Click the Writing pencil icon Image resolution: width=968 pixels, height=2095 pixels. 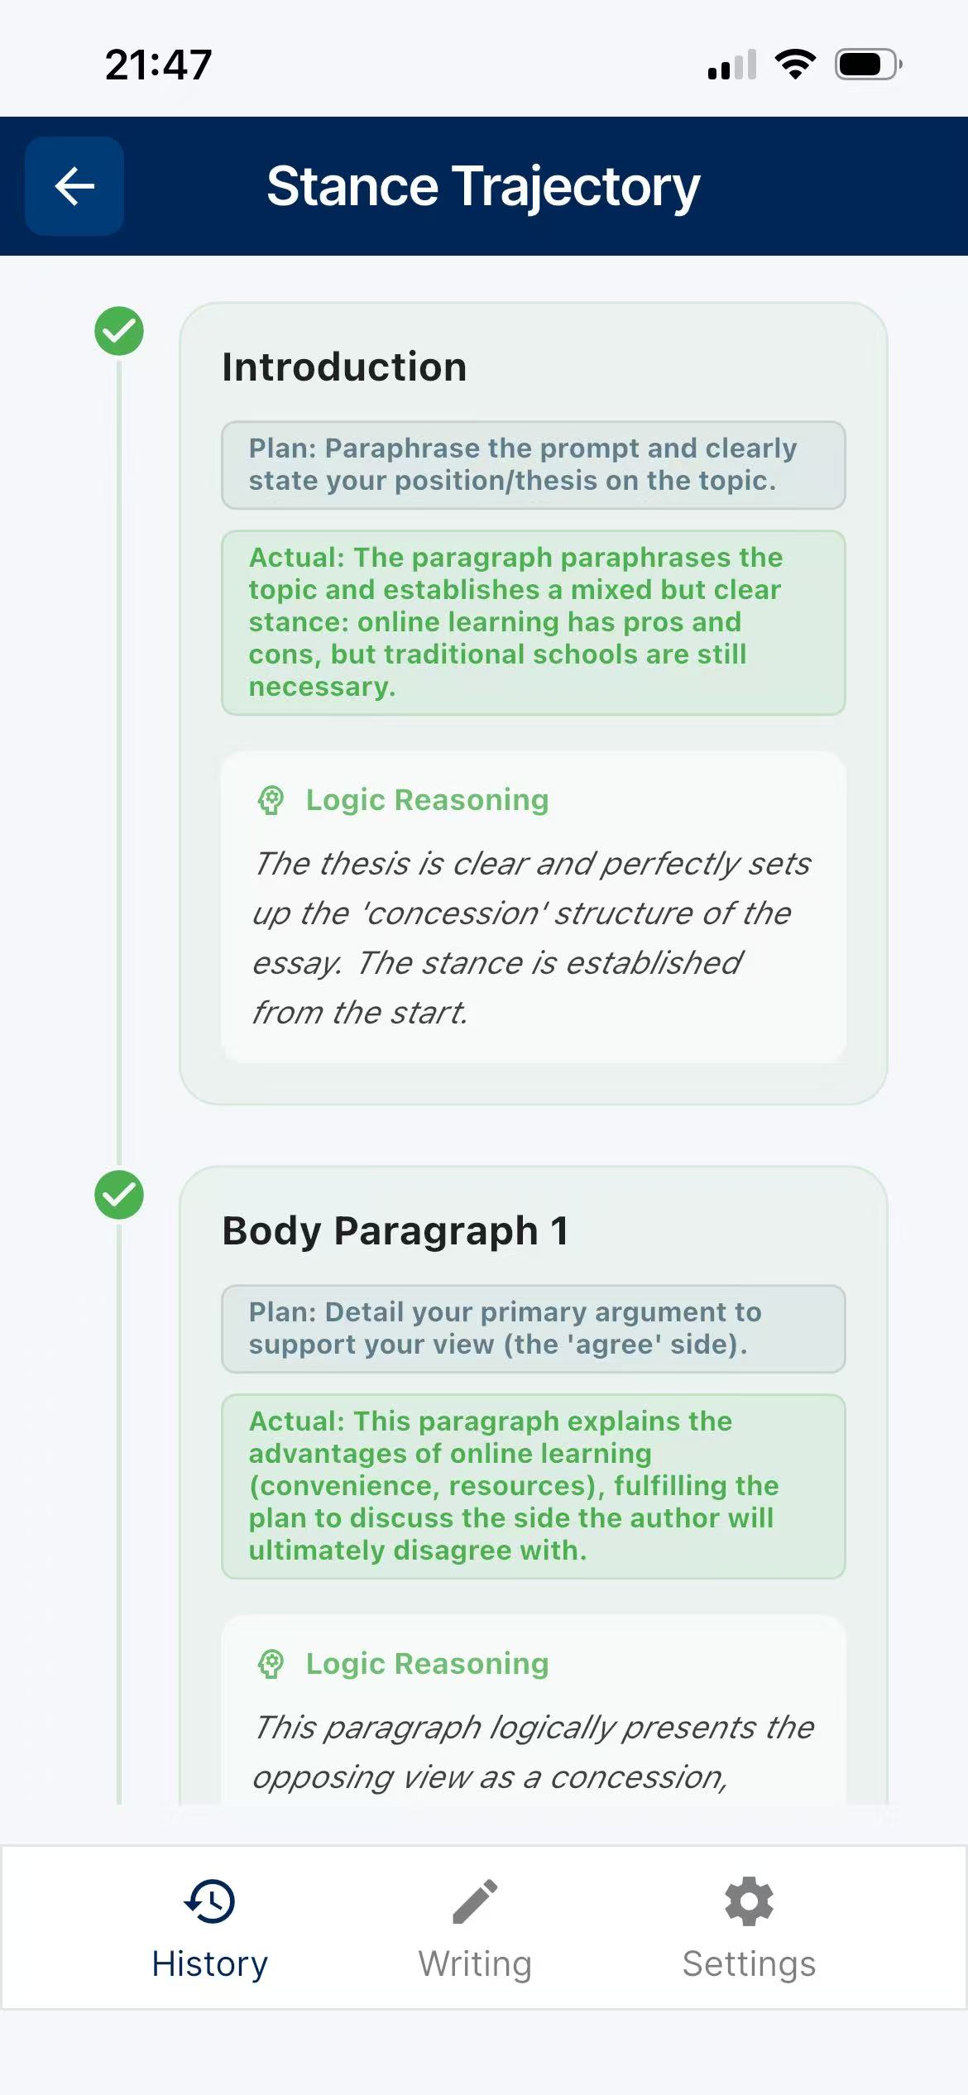pos(475,1901)
